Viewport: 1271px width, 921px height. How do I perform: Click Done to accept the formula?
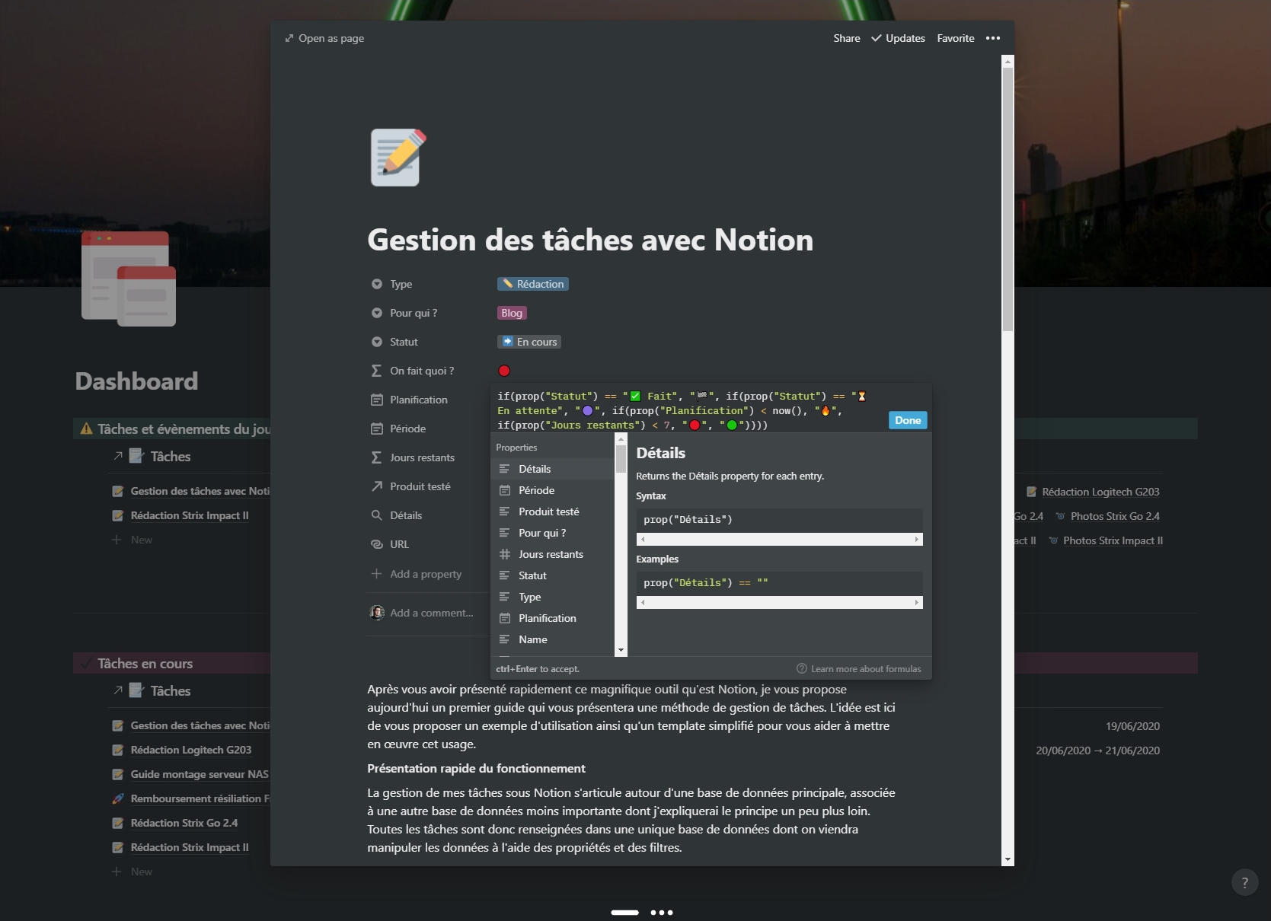point(908,420)
